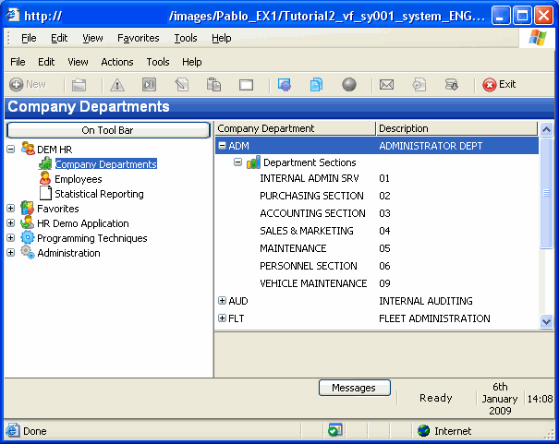Click the Exit toolbar button
The image size is (559, 444).
click(499, 85)
